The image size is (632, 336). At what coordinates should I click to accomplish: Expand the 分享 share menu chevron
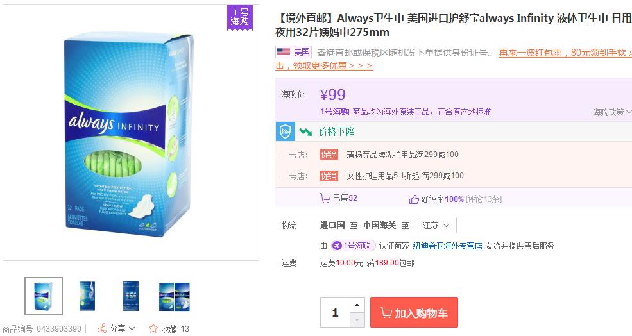point(132,328)
